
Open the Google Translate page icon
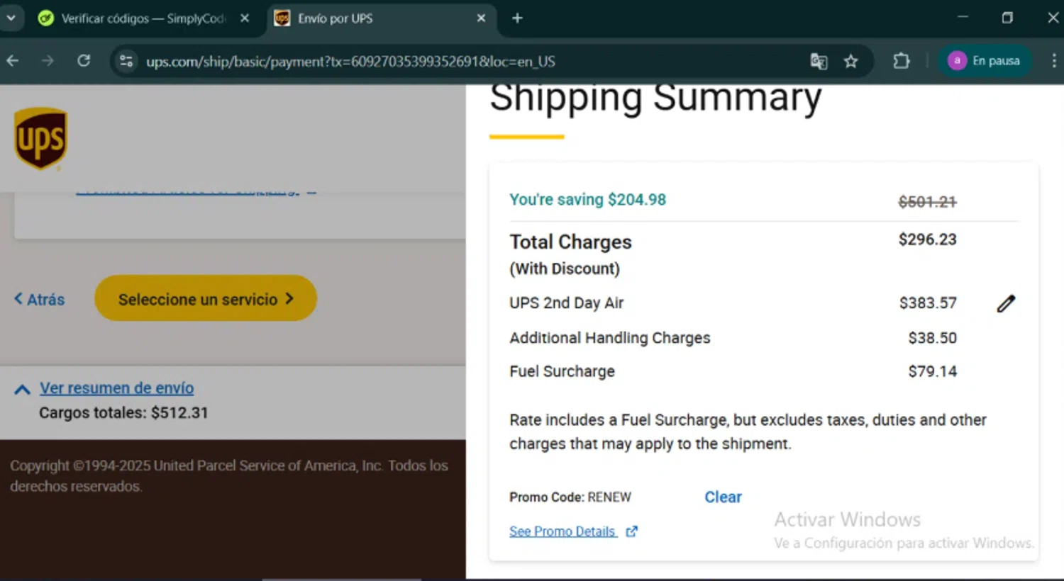[819, 62]
